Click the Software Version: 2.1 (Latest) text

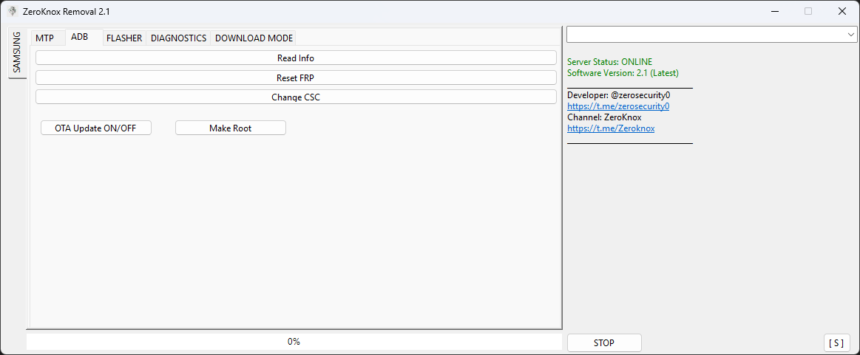point(623,73)
